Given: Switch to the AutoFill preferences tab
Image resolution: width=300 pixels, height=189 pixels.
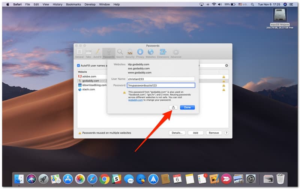Looking at the screenshot, I should point(97,53).
